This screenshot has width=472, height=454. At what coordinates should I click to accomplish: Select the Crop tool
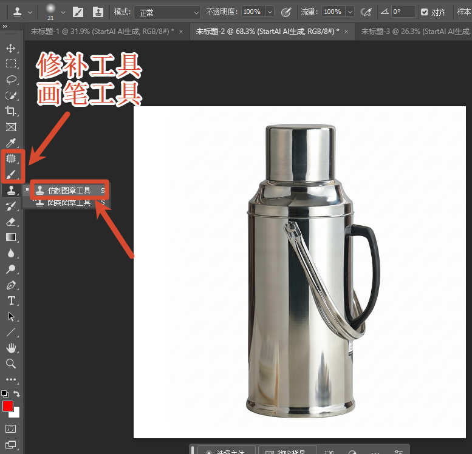(11, 111)
